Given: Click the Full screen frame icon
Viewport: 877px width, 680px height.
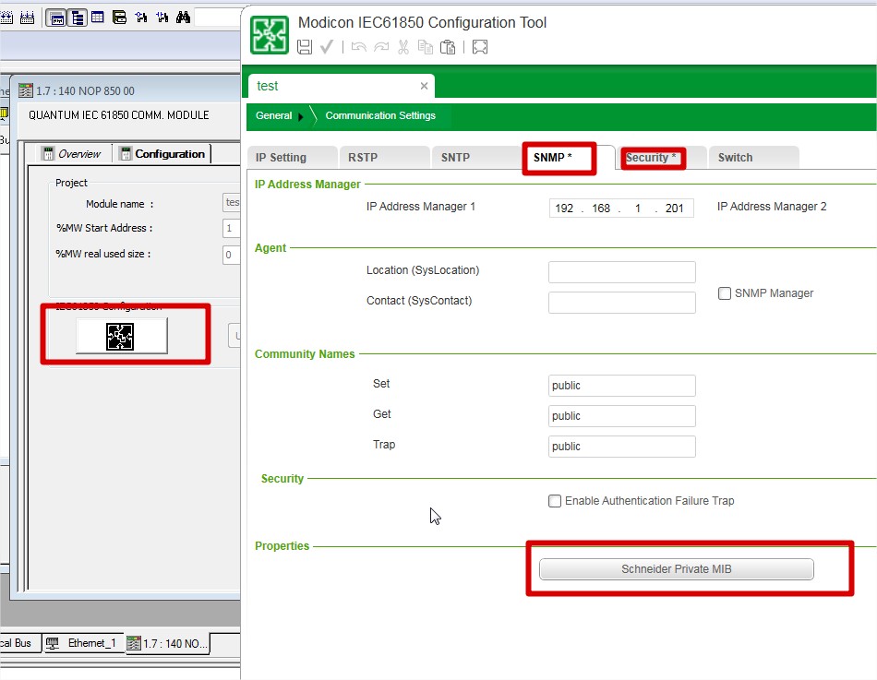Looking at the screenshot, I should click(x=480, y=47).
